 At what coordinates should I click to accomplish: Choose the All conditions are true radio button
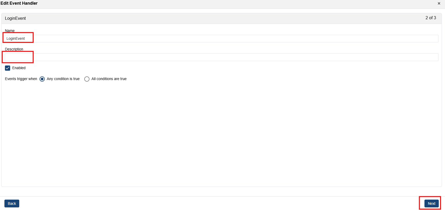coord(87,79)
